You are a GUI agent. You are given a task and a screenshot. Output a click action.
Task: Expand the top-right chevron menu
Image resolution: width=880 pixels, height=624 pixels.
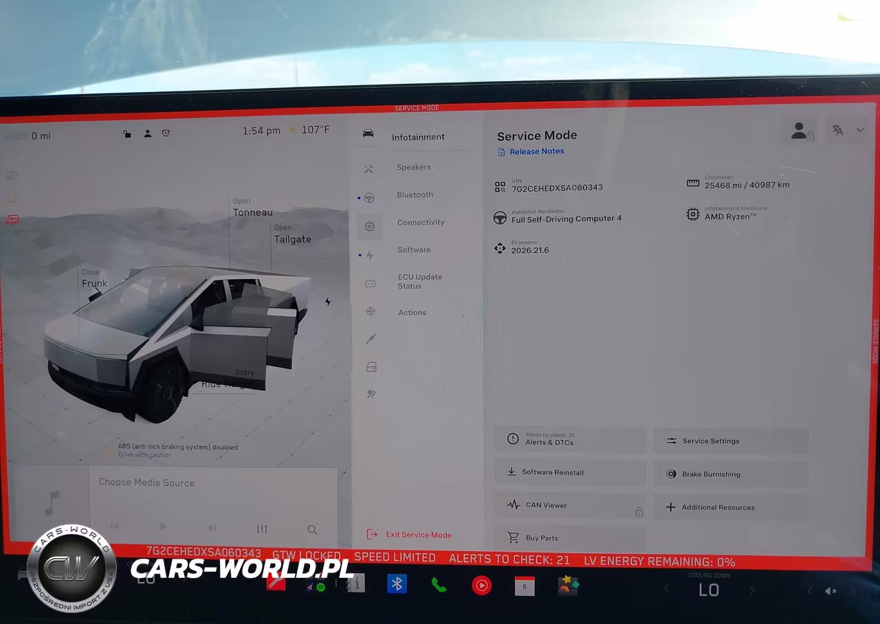tap(860, 130)
